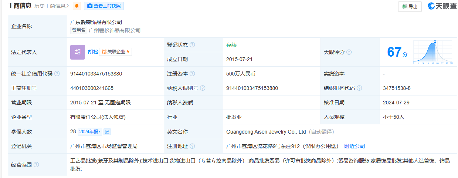
Task: Click the 存续 status value
Action: 231,45
